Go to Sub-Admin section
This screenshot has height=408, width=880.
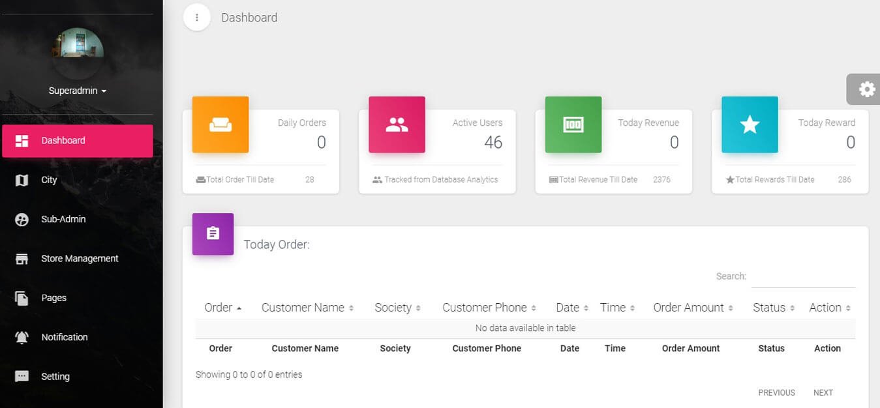pyautogui.click(x=63, y=219)
